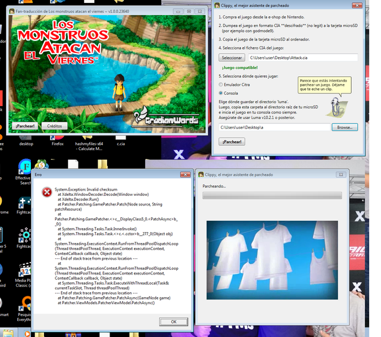Viewport: 381px width, 337px height.
Task: Click the 'at Xdelta.Decoder.Run()' stack trace line
Action: click(78, 199)
